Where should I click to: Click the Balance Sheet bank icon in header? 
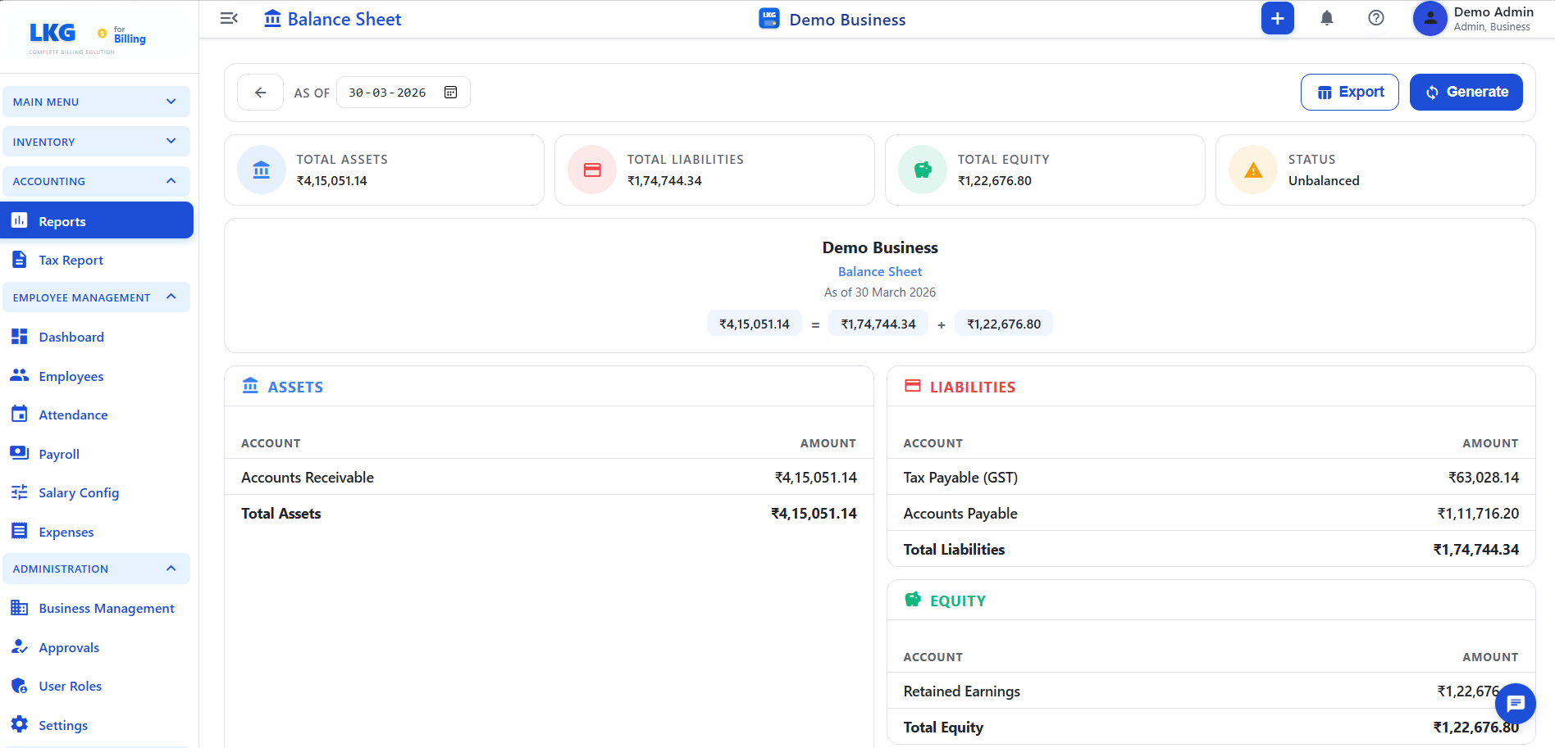click(272, 18)
